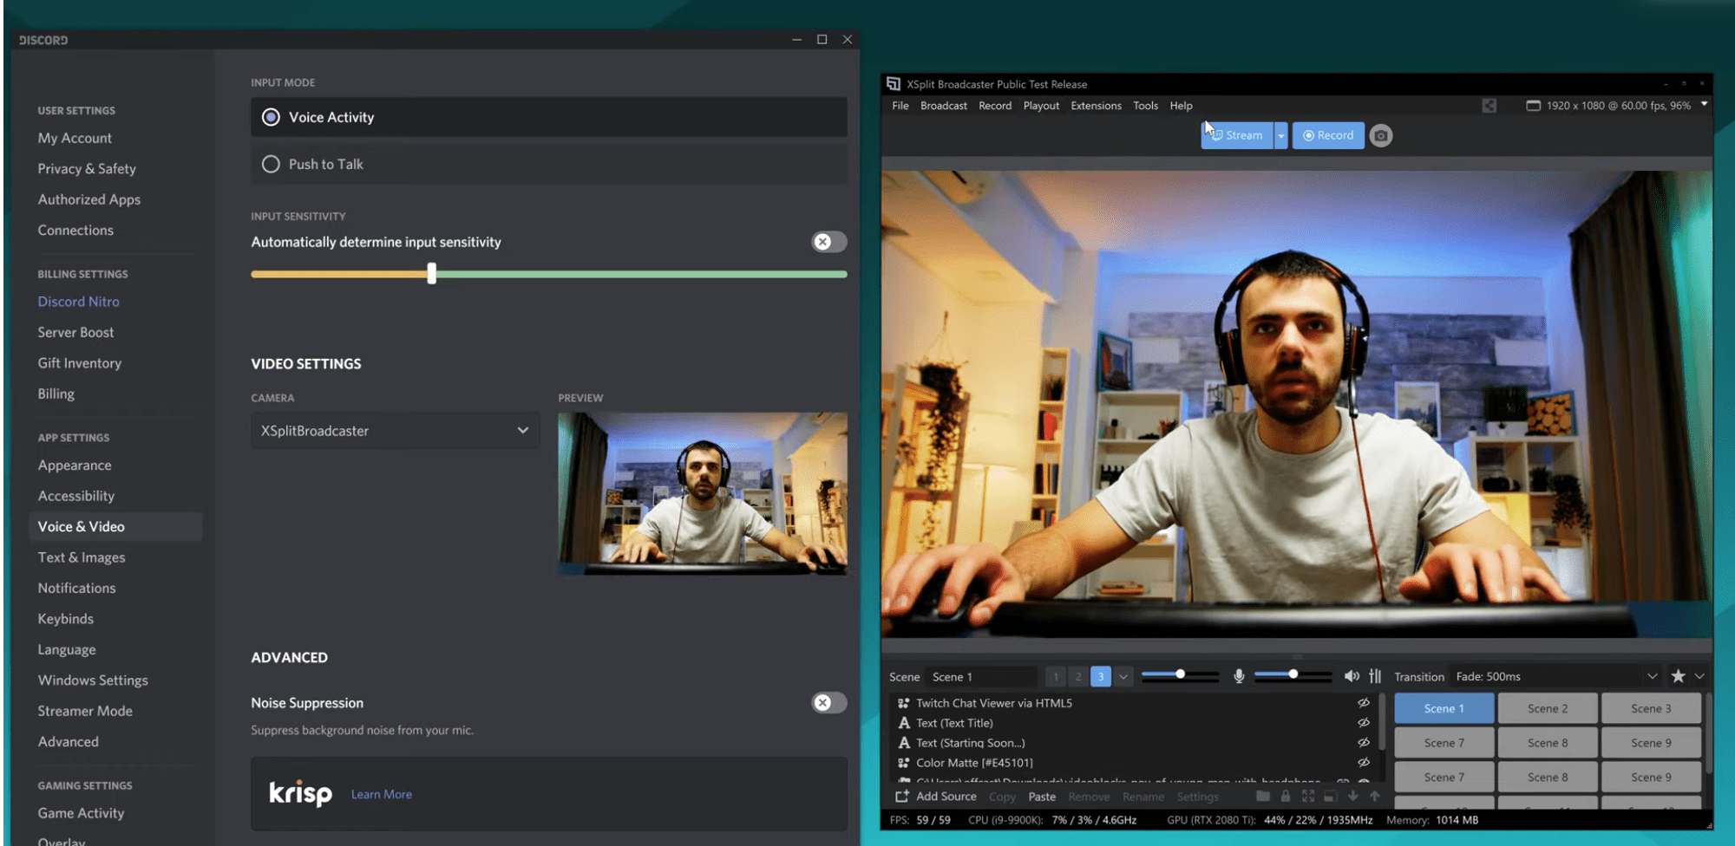The height and width of the screenshot is (846, 1735).
Task: Click the speaker volume icon in XSplit
Action: [1352, 676]
